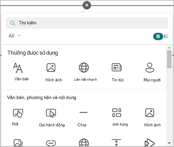Select the link icon in the bottom row
The height and width of the screenshot is (147, 174).
point(51,143)
